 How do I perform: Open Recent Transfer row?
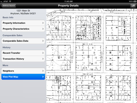pyautogui.click(x=23, y=53)
